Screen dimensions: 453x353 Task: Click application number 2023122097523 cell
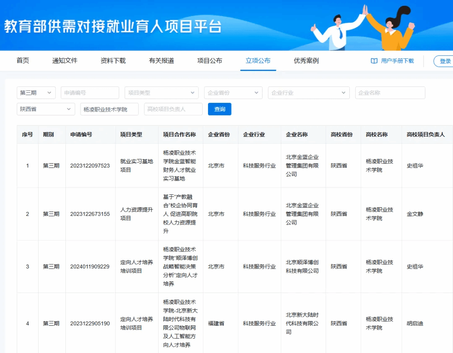[90, 166]
